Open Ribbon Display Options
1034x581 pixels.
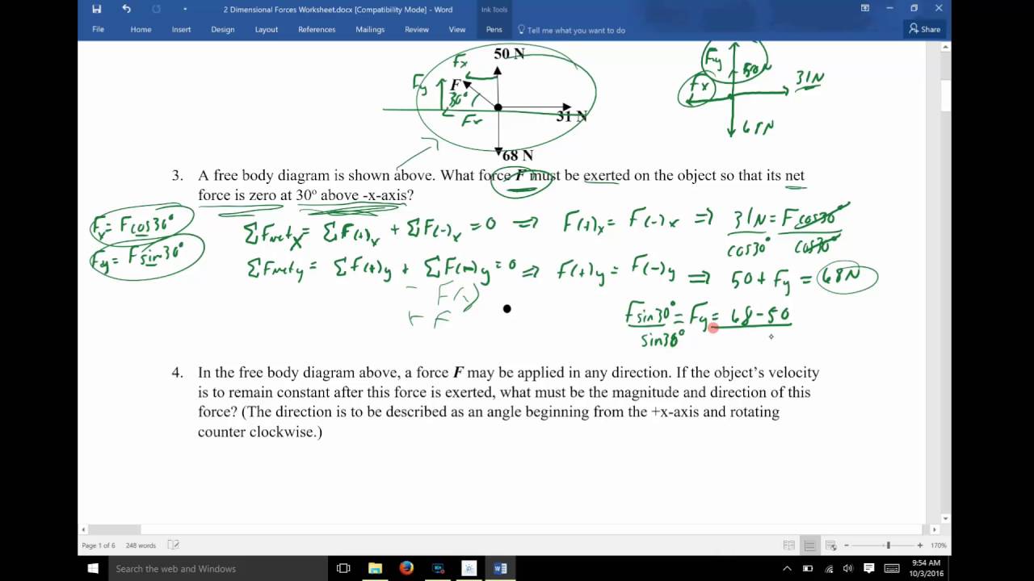[865, 9]
